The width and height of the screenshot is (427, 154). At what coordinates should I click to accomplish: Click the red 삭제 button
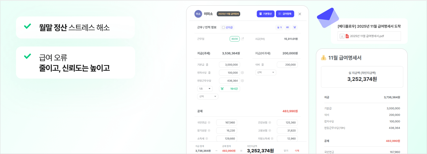click(297, 151)
